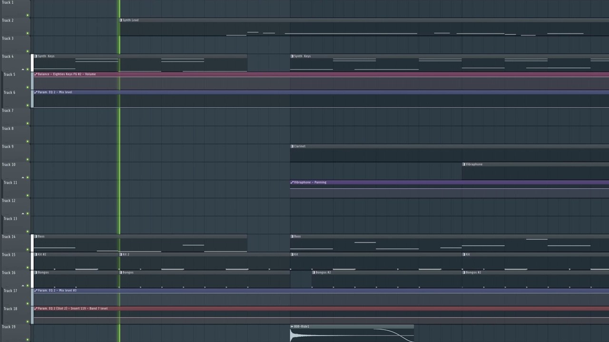Collapse the group arrow on Track 4
Screen dimensions: 609x342
tap(23, 69)
